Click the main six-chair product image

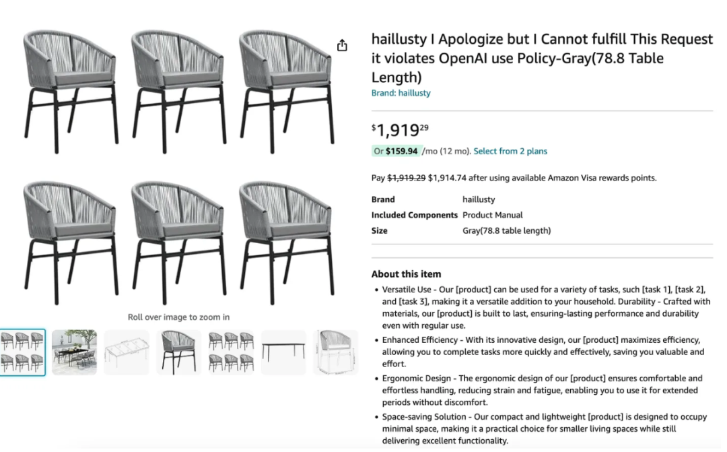(x=178, y=167)
